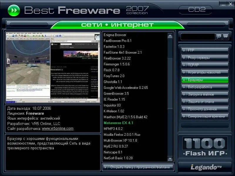Select Fasterfox 1.0.3 in the list
Image resolution: width=235 pixels, height=176 pixels.
114,47
